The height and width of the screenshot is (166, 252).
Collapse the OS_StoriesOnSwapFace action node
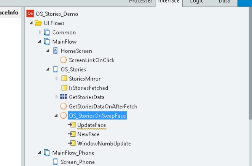pyautogui.click(x=56, y=116)
